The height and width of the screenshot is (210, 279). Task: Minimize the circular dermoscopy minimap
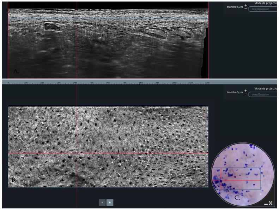(266, 204)
